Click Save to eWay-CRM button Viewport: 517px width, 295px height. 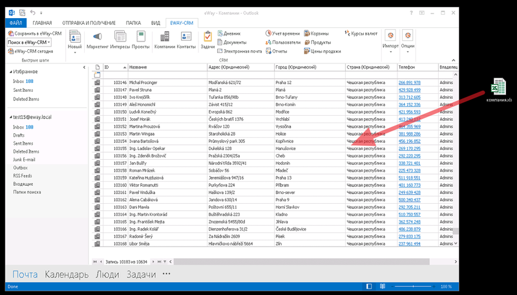tap(35, 34)
